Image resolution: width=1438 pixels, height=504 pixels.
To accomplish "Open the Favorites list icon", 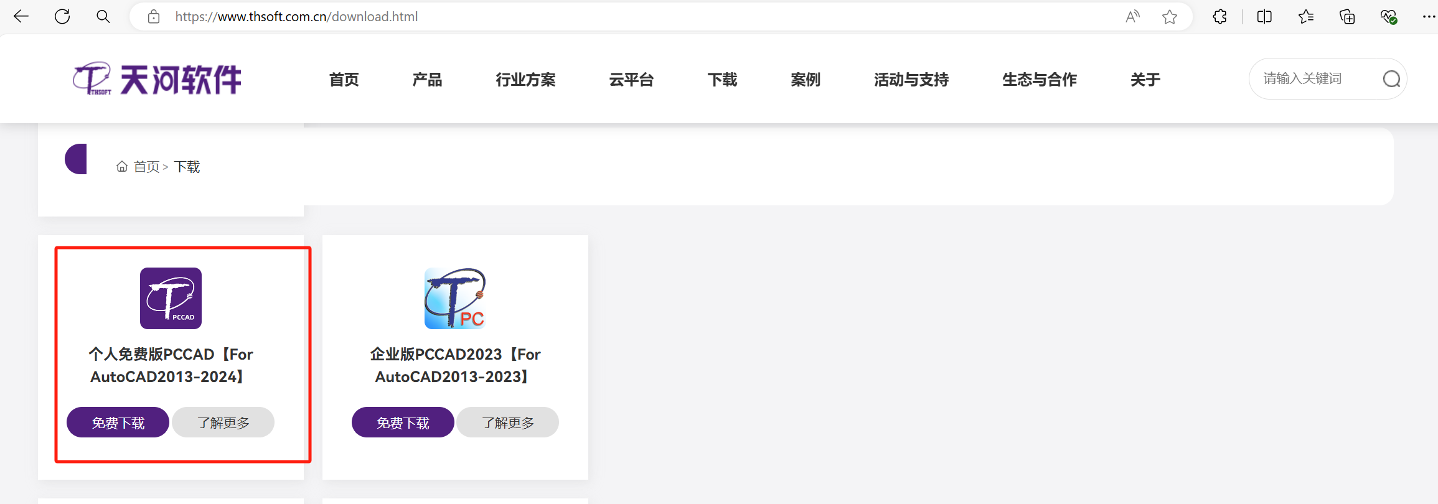I will coord(1306,17).
